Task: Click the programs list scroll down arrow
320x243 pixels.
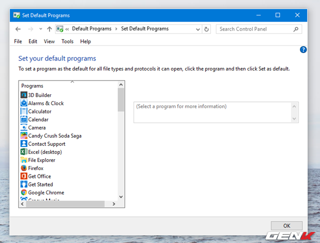Action: (x=121, y=196)
